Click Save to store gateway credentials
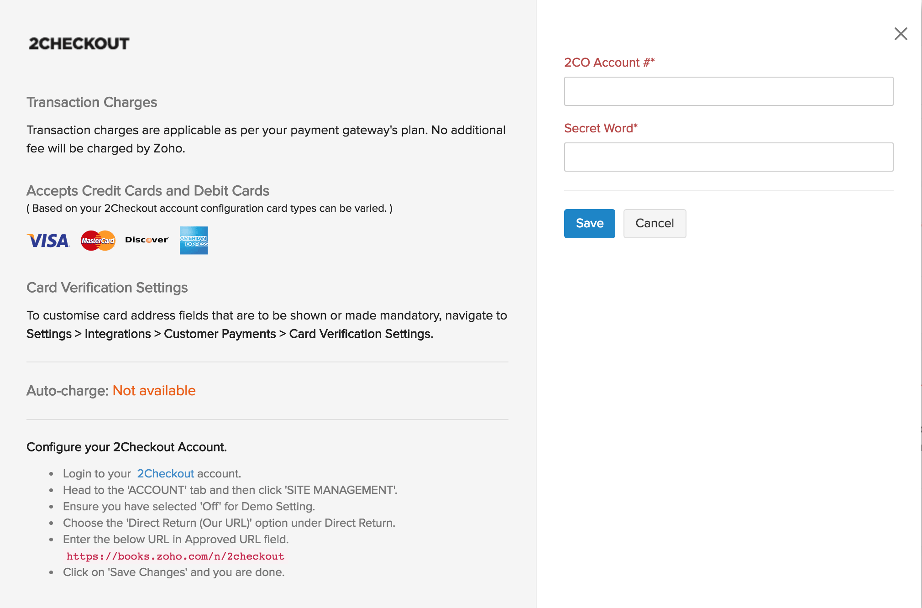This screenshot has height=608, width=922. [589, 223]
